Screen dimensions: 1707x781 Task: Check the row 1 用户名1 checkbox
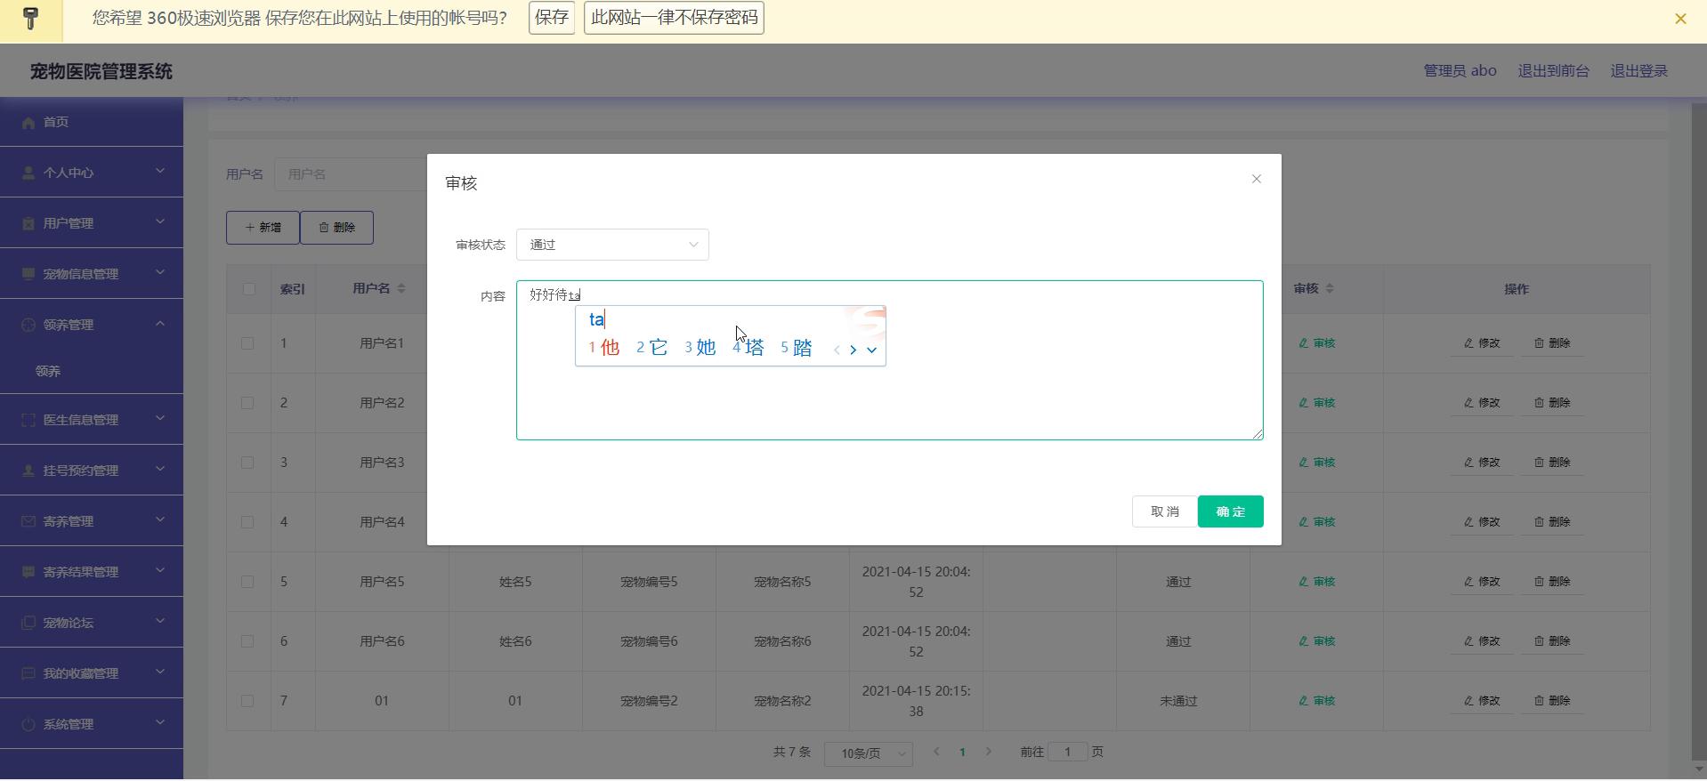247,343
